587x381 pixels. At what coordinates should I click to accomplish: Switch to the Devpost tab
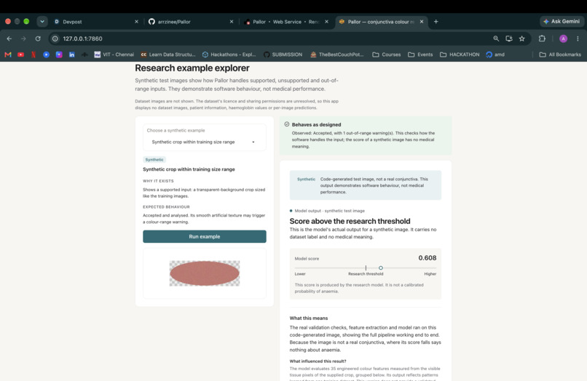click(x=95, y=22)
